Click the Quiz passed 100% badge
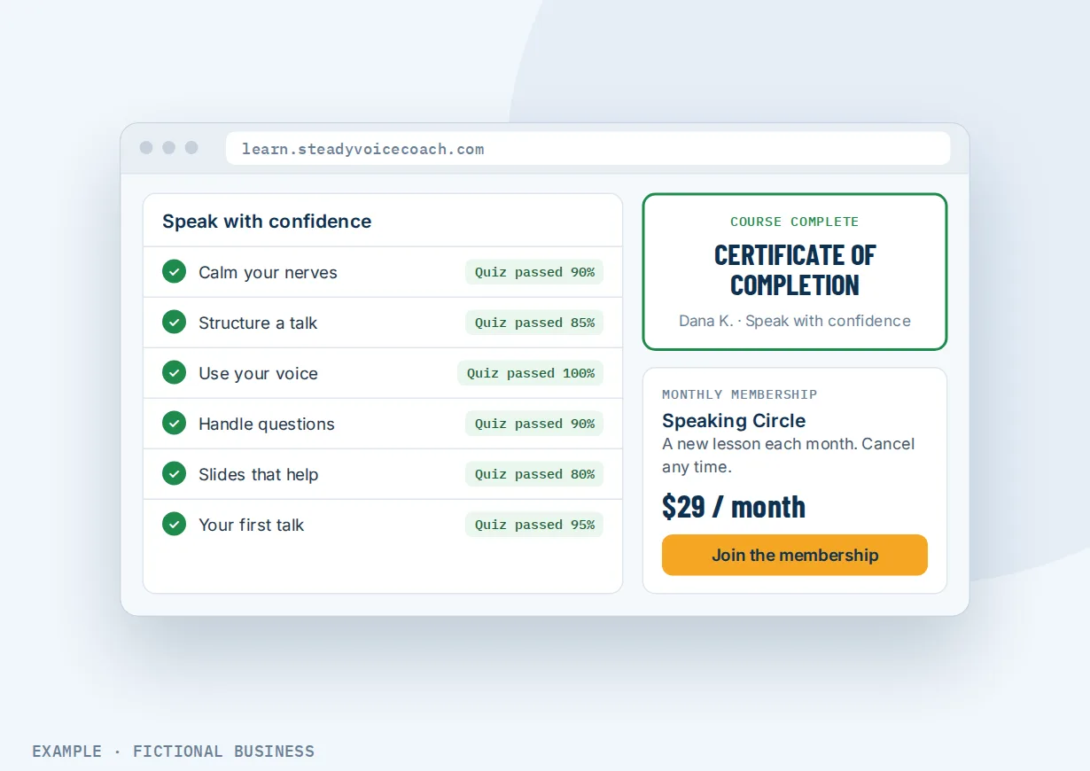 [530, 373]
